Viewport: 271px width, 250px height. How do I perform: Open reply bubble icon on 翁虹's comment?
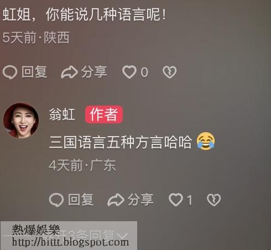click(x=56, y=200)
